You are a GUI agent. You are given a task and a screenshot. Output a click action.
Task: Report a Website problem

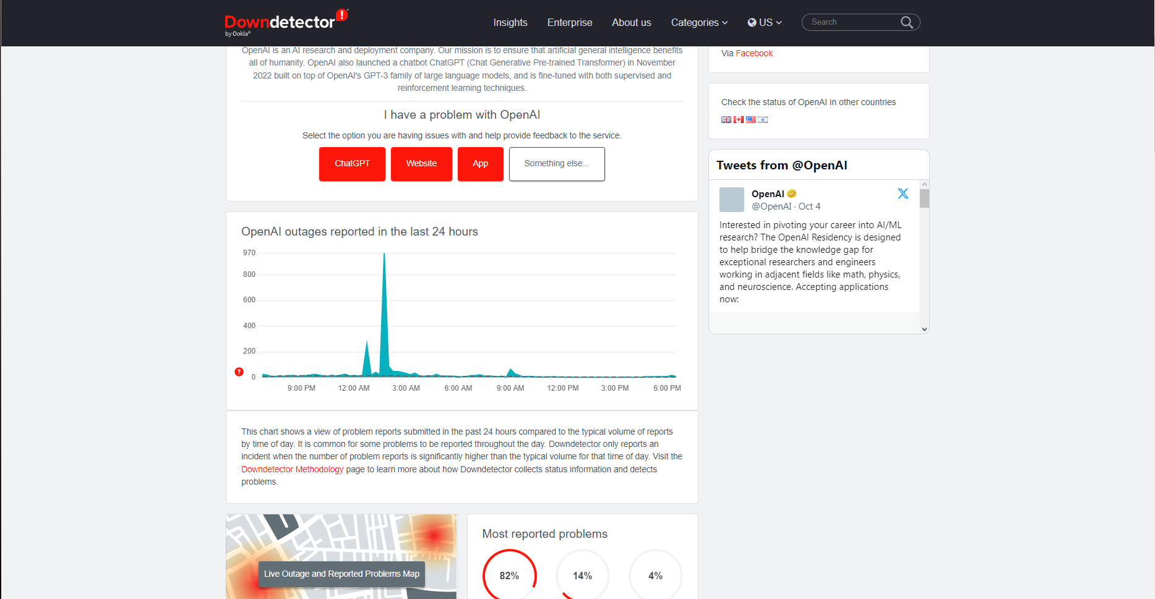click(x=421, y=164)
